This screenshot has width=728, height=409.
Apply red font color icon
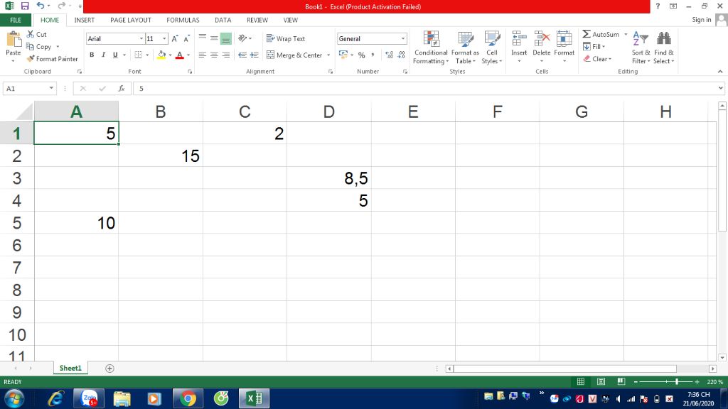[x=180, y=55]
